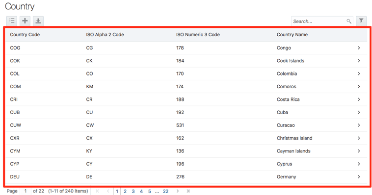Select the COG country code cell
This screenshot has height=195, width=372.
[x=15, y=48]
